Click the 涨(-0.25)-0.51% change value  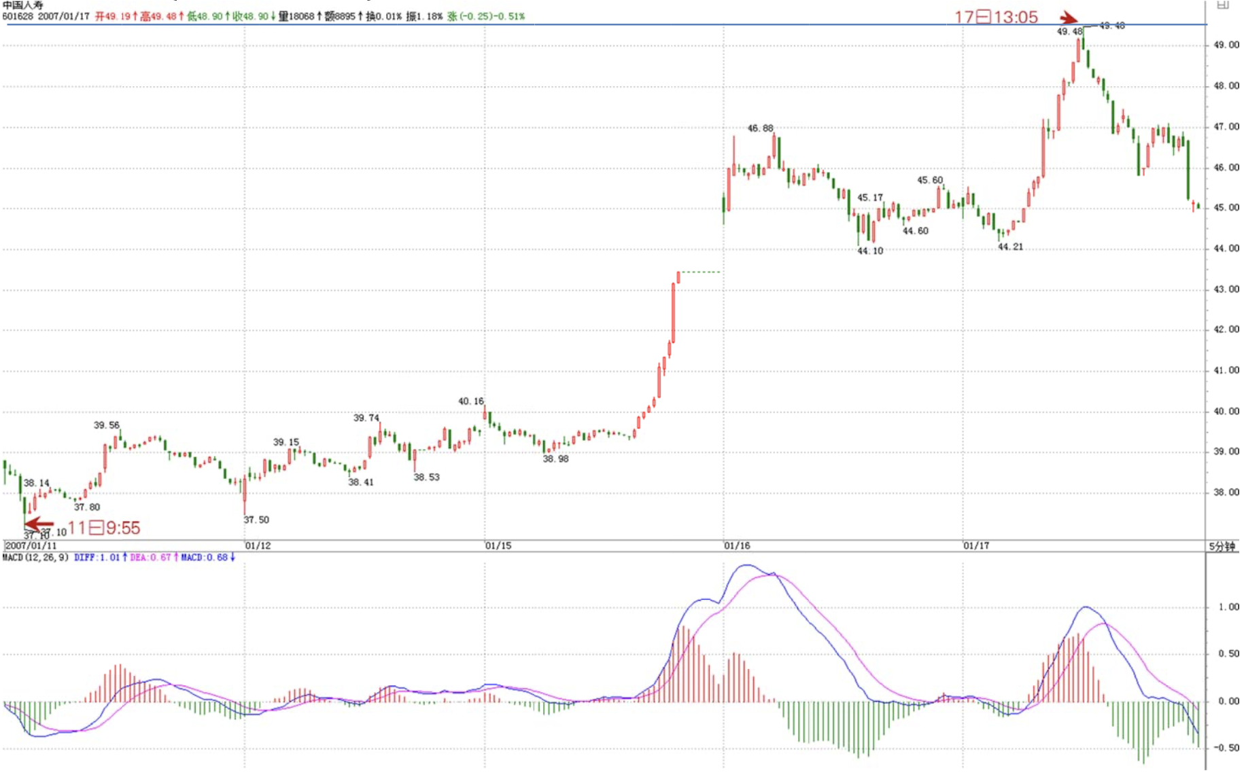coord(486,16)
